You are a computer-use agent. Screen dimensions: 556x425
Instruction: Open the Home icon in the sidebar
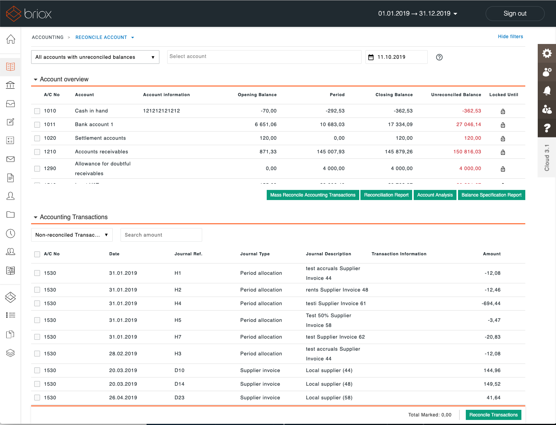pyautogui.click(x=10, y=39)
